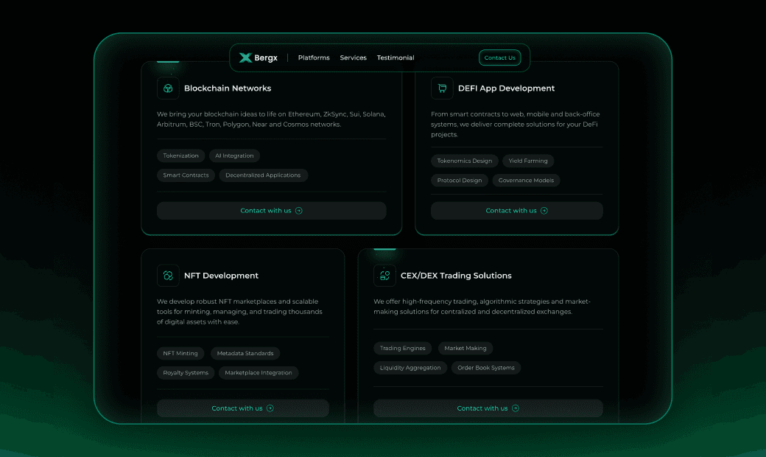Select the Governance Models tag
Viewport: 766px width, 457px height.
tap(526, 181)
